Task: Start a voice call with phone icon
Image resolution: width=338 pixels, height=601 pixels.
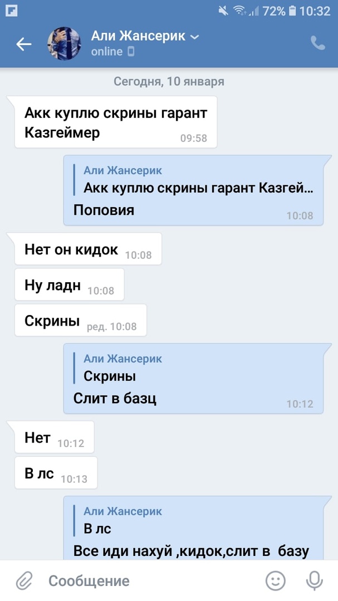Action: click(317, 43)
